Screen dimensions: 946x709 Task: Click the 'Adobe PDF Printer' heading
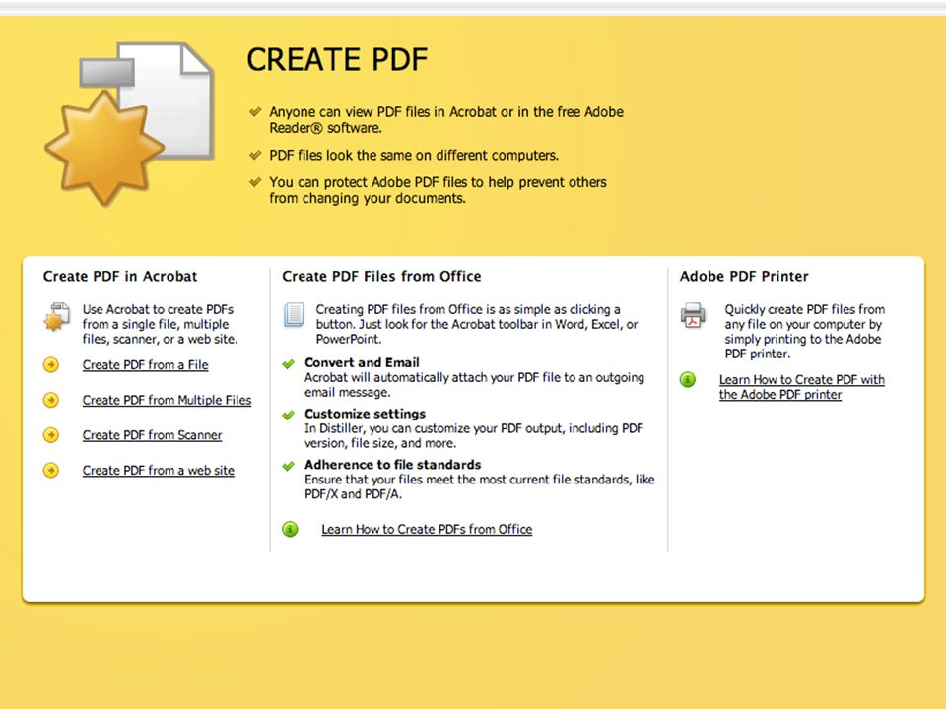tap(744, 276)
